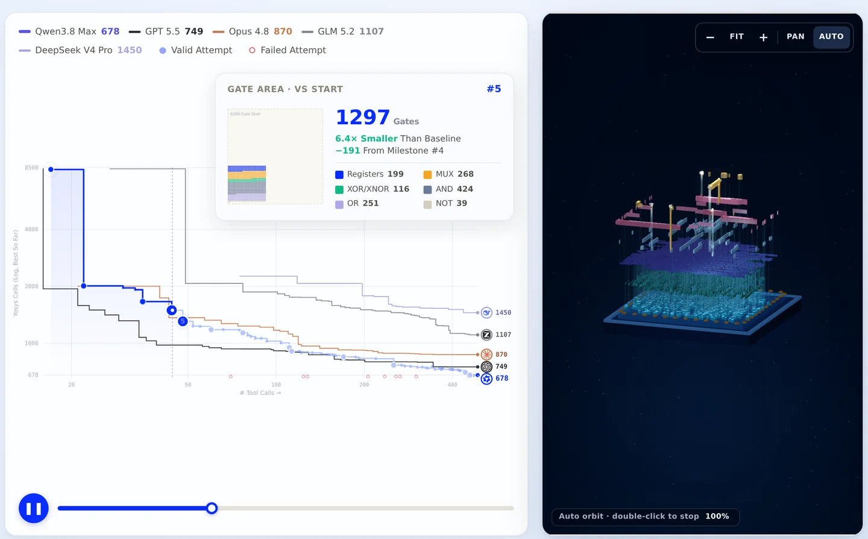Fit the 3D view with FIT
This screenshot has width=868, height=539.
click(x=737, y=37)
